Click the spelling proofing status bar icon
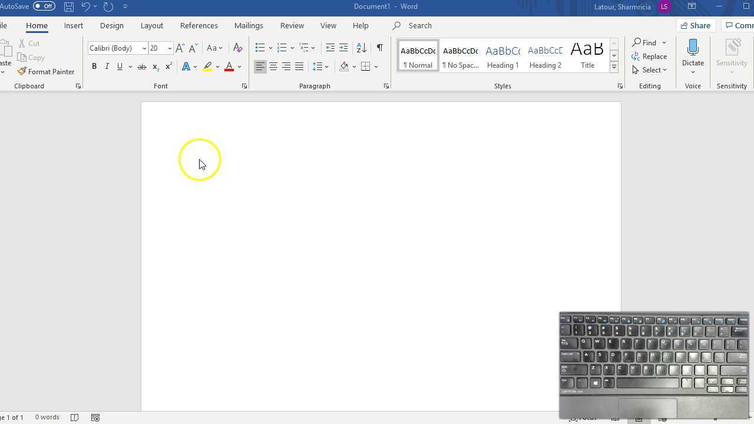The image size is (754, 424). [75, 418]
